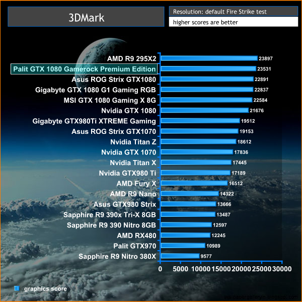Click the score value 17445
The width and height of the screenshot is (302, 302).
[240, 163]
